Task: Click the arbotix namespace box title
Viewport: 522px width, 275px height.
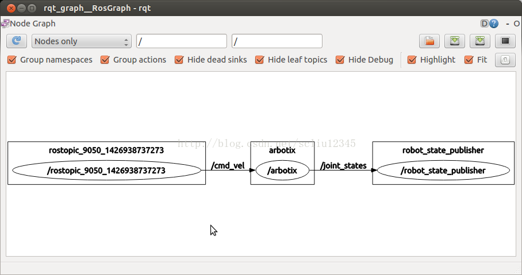Action: click(282, 150)
